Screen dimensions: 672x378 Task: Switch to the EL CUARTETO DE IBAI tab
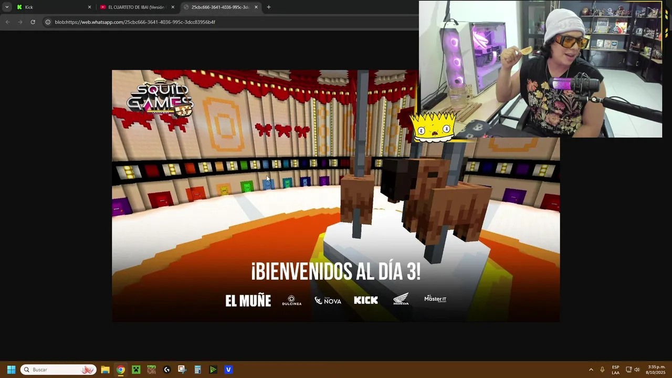point(135,7)
